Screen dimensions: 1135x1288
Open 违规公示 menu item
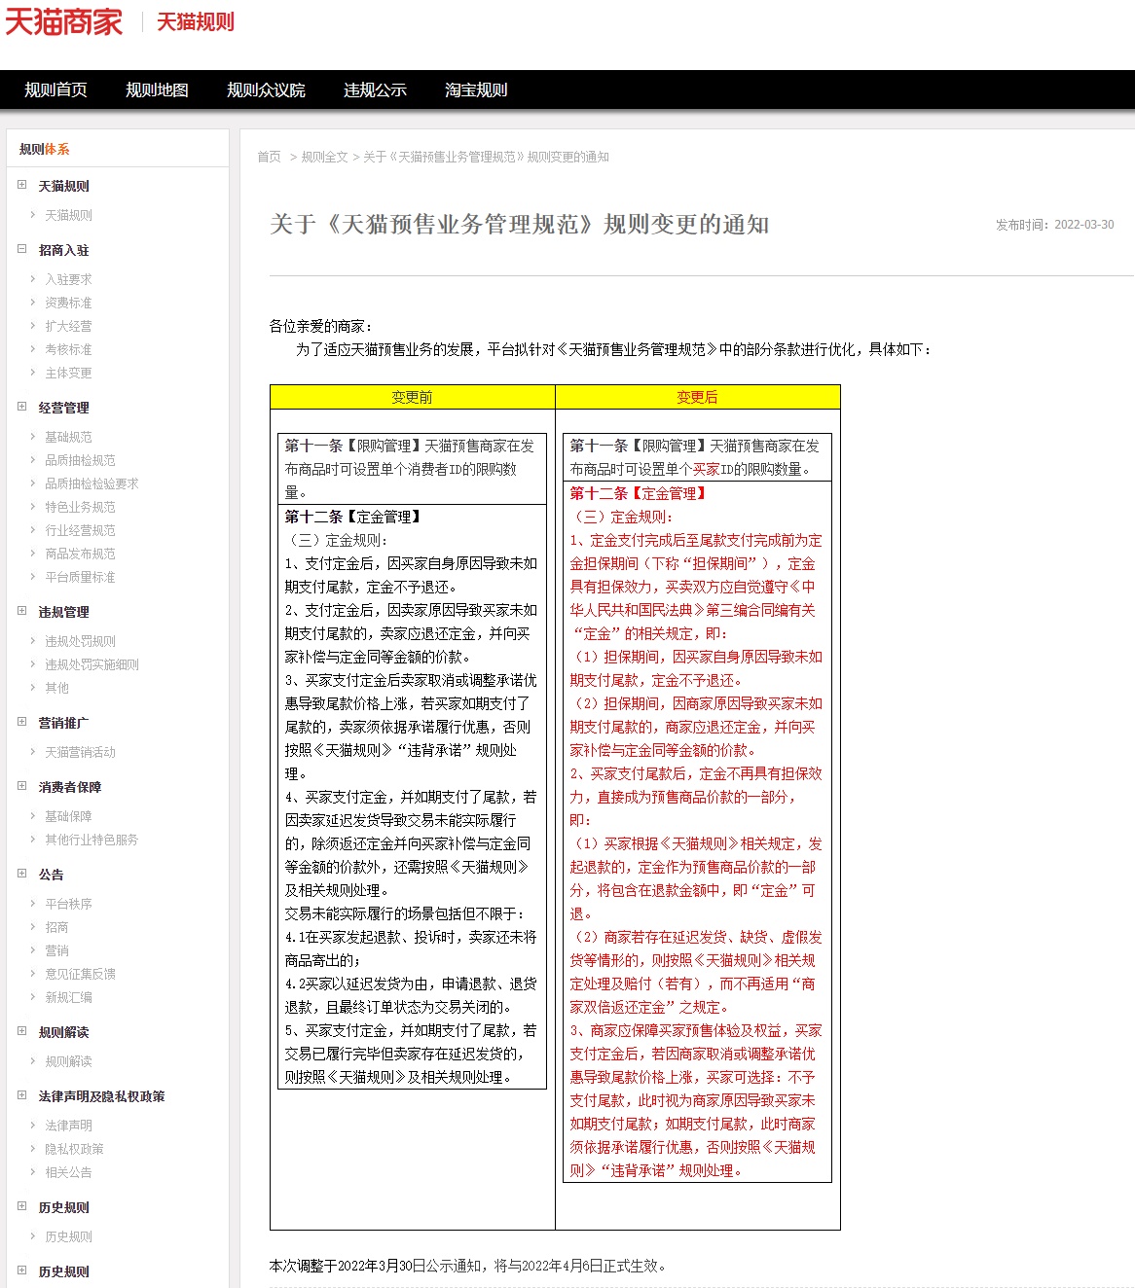375,89
